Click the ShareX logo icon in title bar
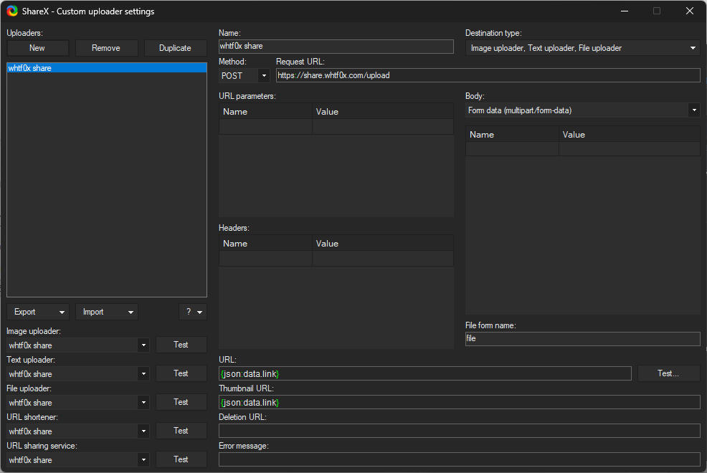 12,11
